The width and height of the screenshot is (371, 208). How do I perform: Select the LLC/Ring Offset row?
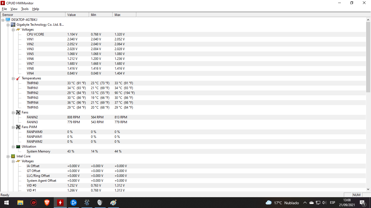click(196, 176)
